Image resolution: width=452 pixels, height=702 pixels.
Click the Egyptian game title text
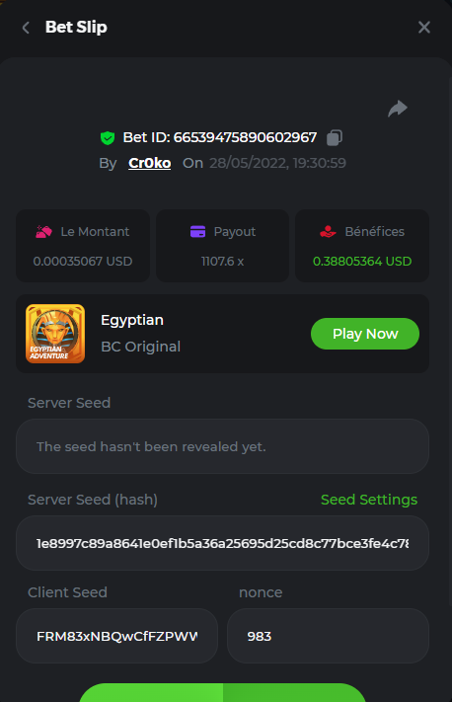coord(132,321)
